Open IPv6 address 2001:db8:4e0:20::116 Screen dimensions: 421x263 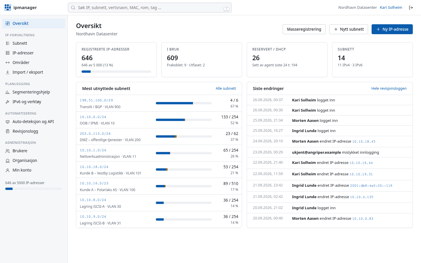(371, 186)
